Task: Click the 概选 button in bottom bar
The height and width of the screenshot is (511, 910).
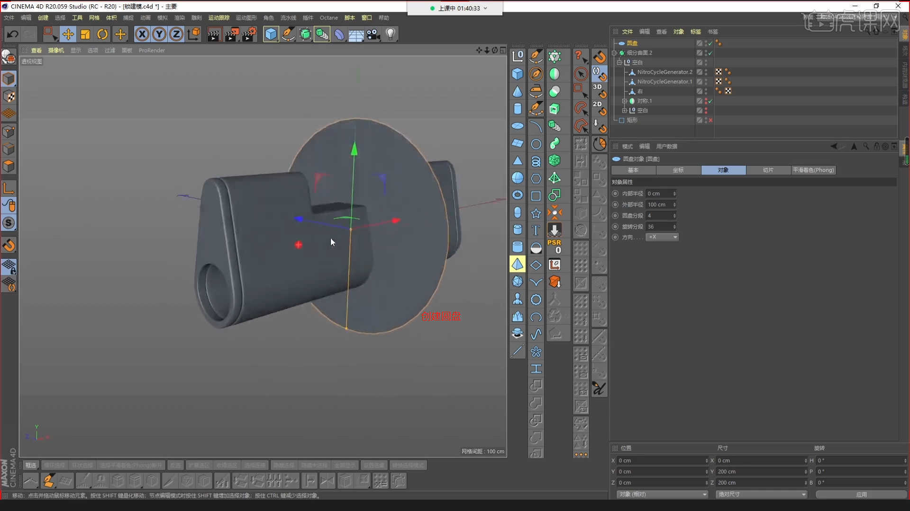Action: [x=31, y=466]
